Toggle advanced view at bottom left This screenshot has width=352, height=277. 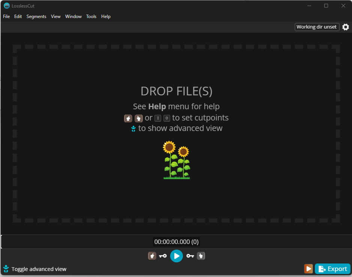click(35, 269)
